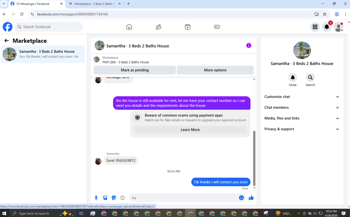
Task: Click the chat scrollbar thumb
Action: click(254, 158)
